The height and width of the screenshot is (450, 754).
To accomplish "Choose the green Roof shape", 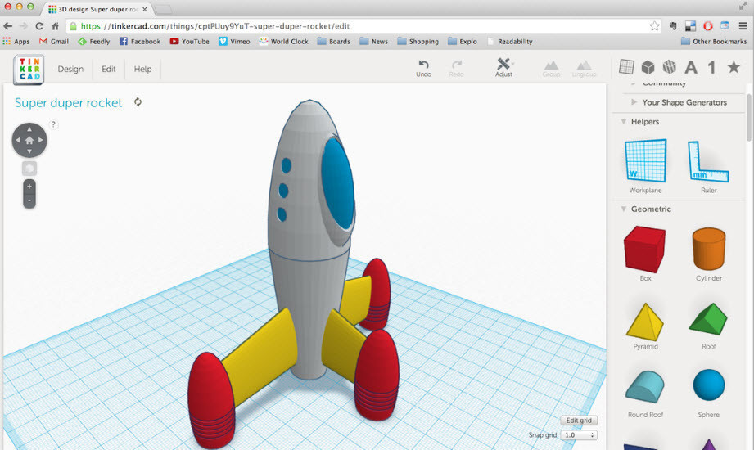I will click(x=708, y=317).
